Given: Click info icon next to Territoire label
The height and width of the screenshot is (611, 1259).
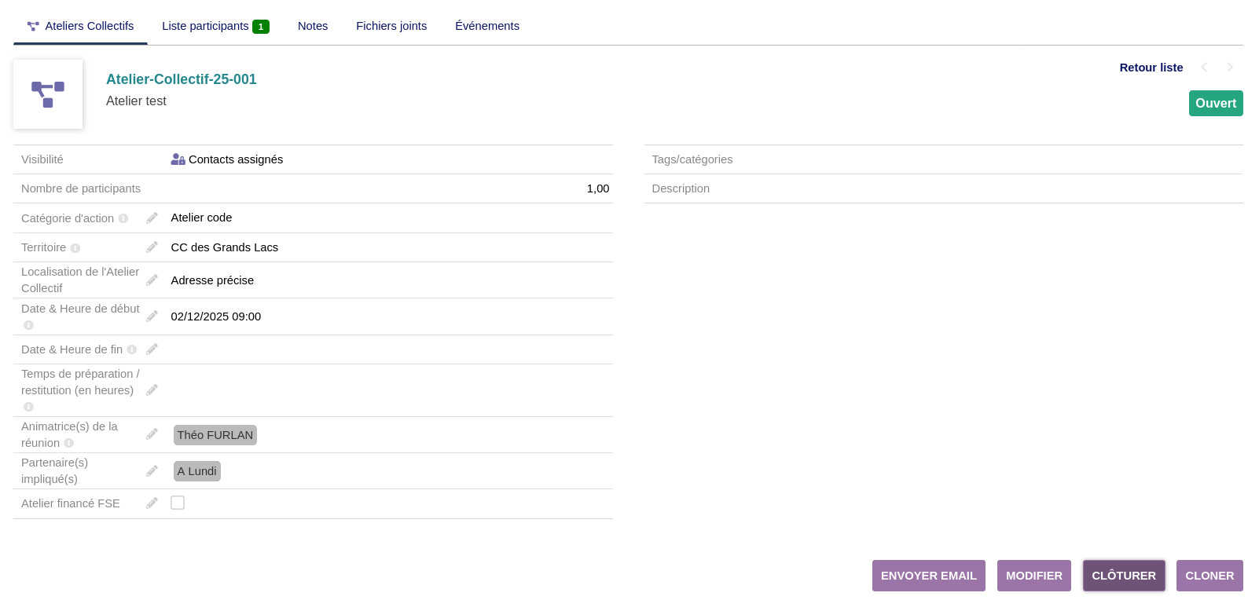Looking at the screenshot, I should point(75,248).
